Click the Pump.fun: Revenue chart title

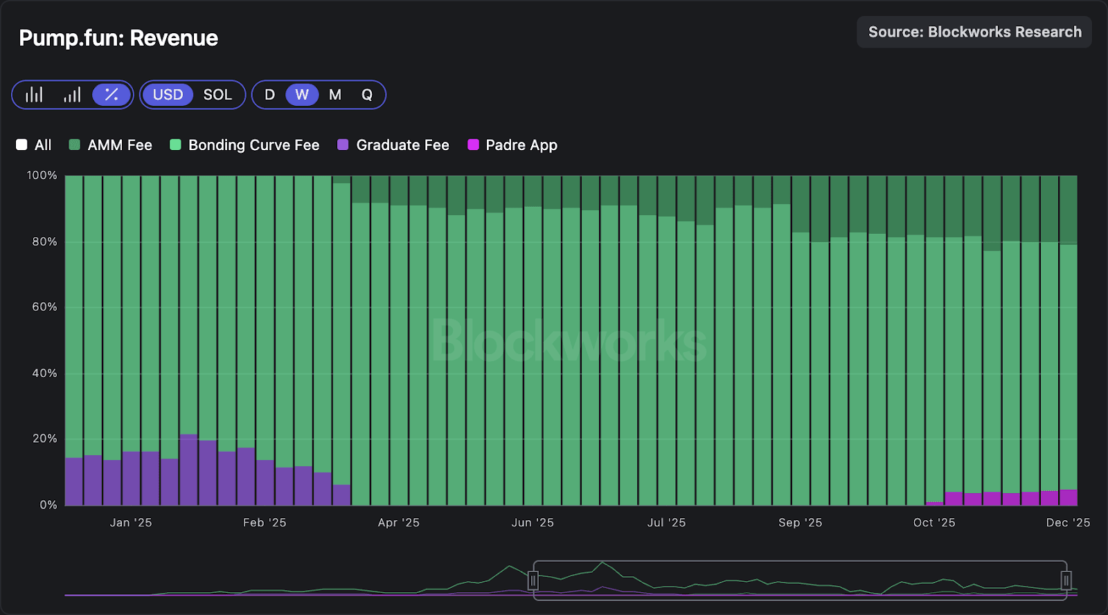pos(118,38)
